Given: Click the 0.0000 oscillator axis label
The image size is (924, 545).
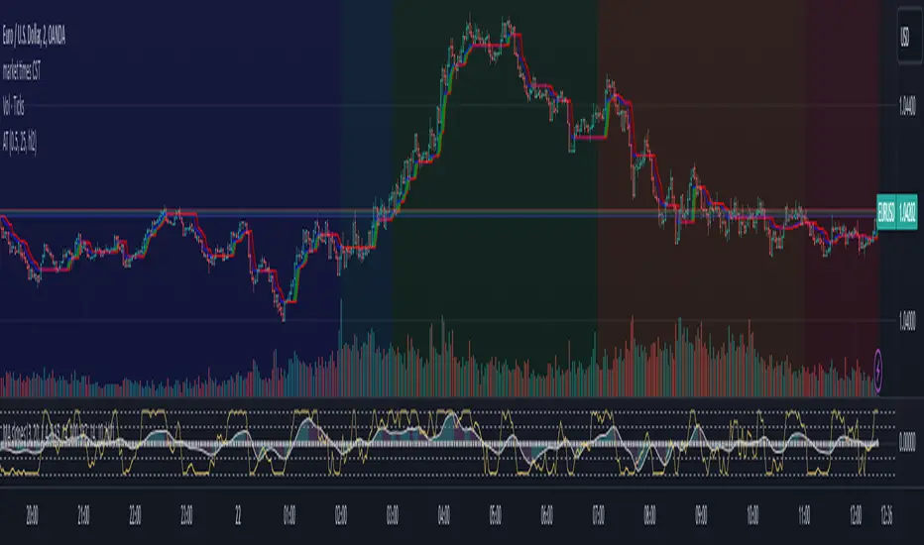Looking at the screenshot, I should pyautogui.click(x=907, y=443).
